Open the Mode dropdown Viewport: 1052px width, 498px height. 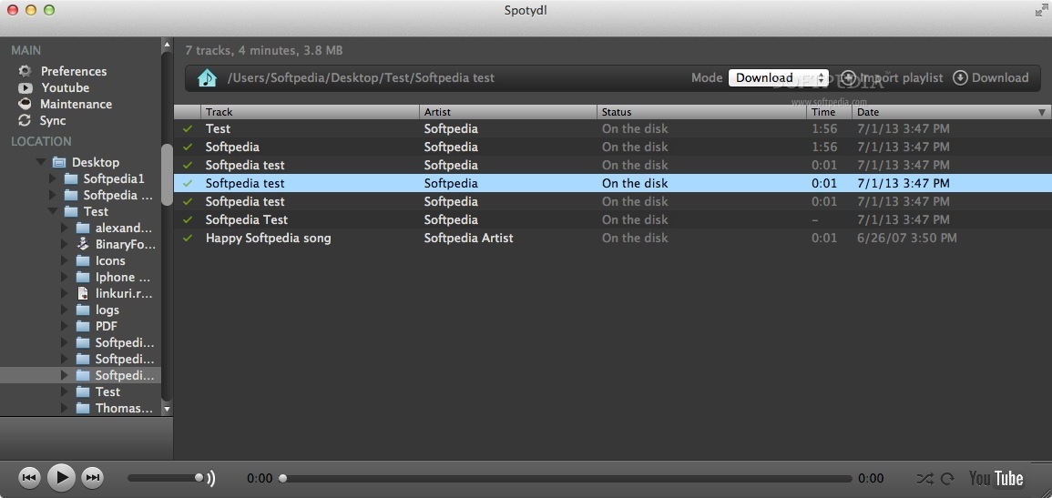click(x=778, y=77)
